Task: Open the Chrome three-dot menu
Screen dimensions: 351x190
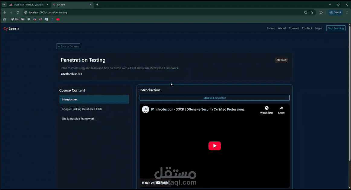Action: pyautogui.click(x=347, y=13)
